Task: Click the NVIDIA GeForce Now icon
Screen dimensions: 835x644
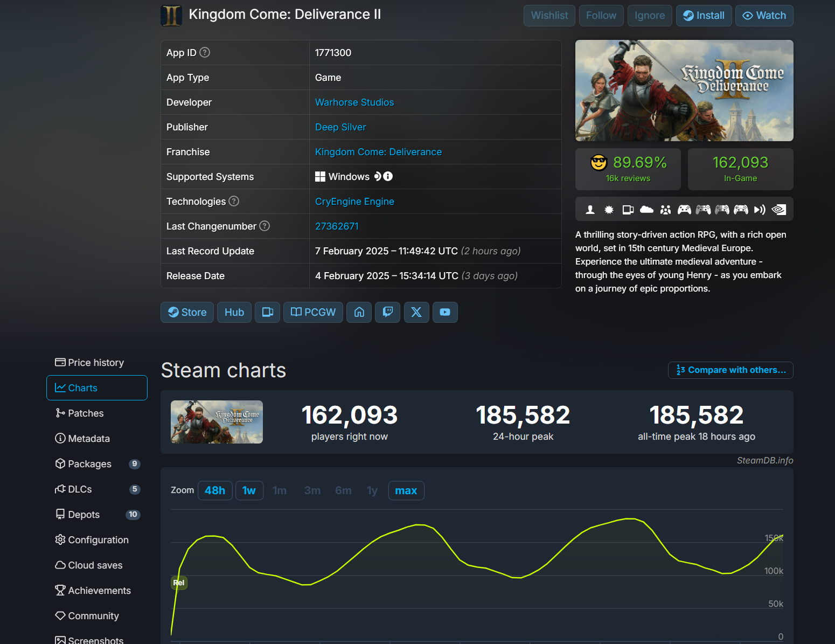Action: [779, 210]
